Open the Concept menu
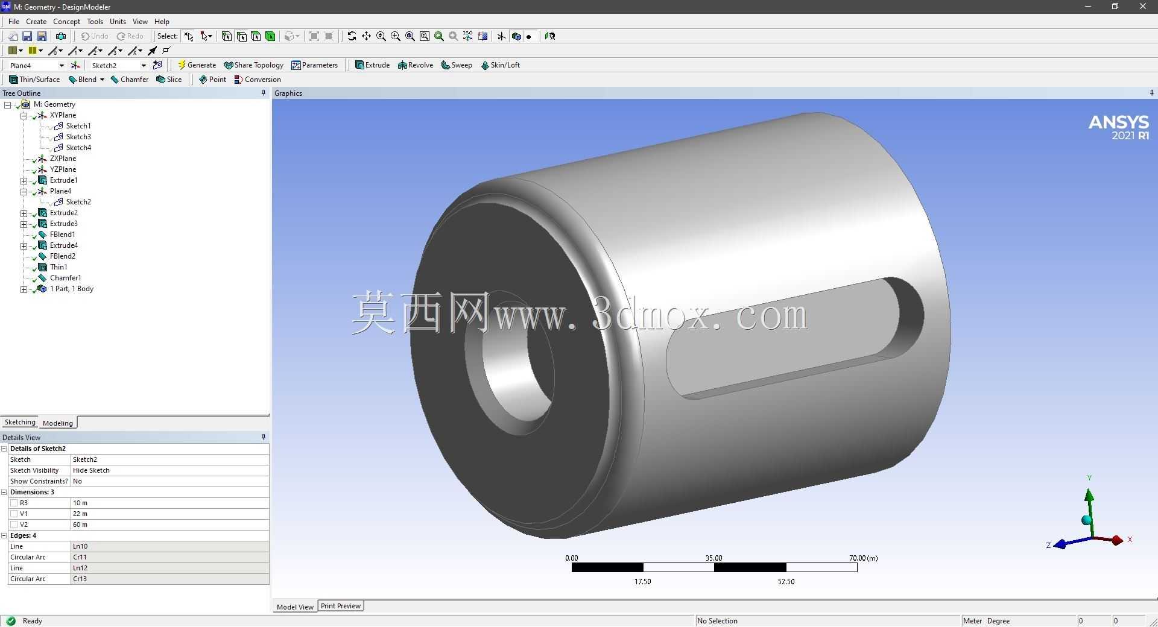 [x=66, y=22]
